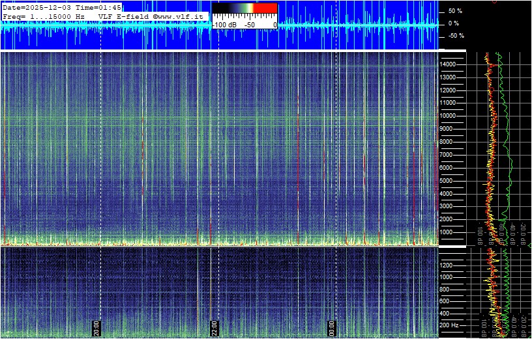The width and height of the screenshot is (532, 339).
Task: Click the -50 % amplitude axis label
Action: pyautogui.click(x=454, y=36)
